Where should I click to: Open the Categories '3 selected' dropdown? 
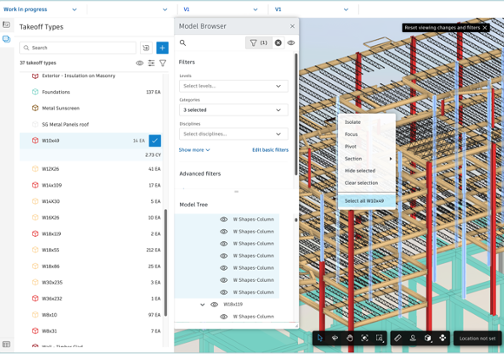click(234, 110)
